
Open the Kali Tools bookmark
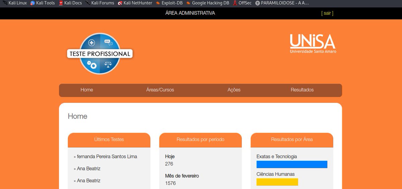tap(43, 3)
